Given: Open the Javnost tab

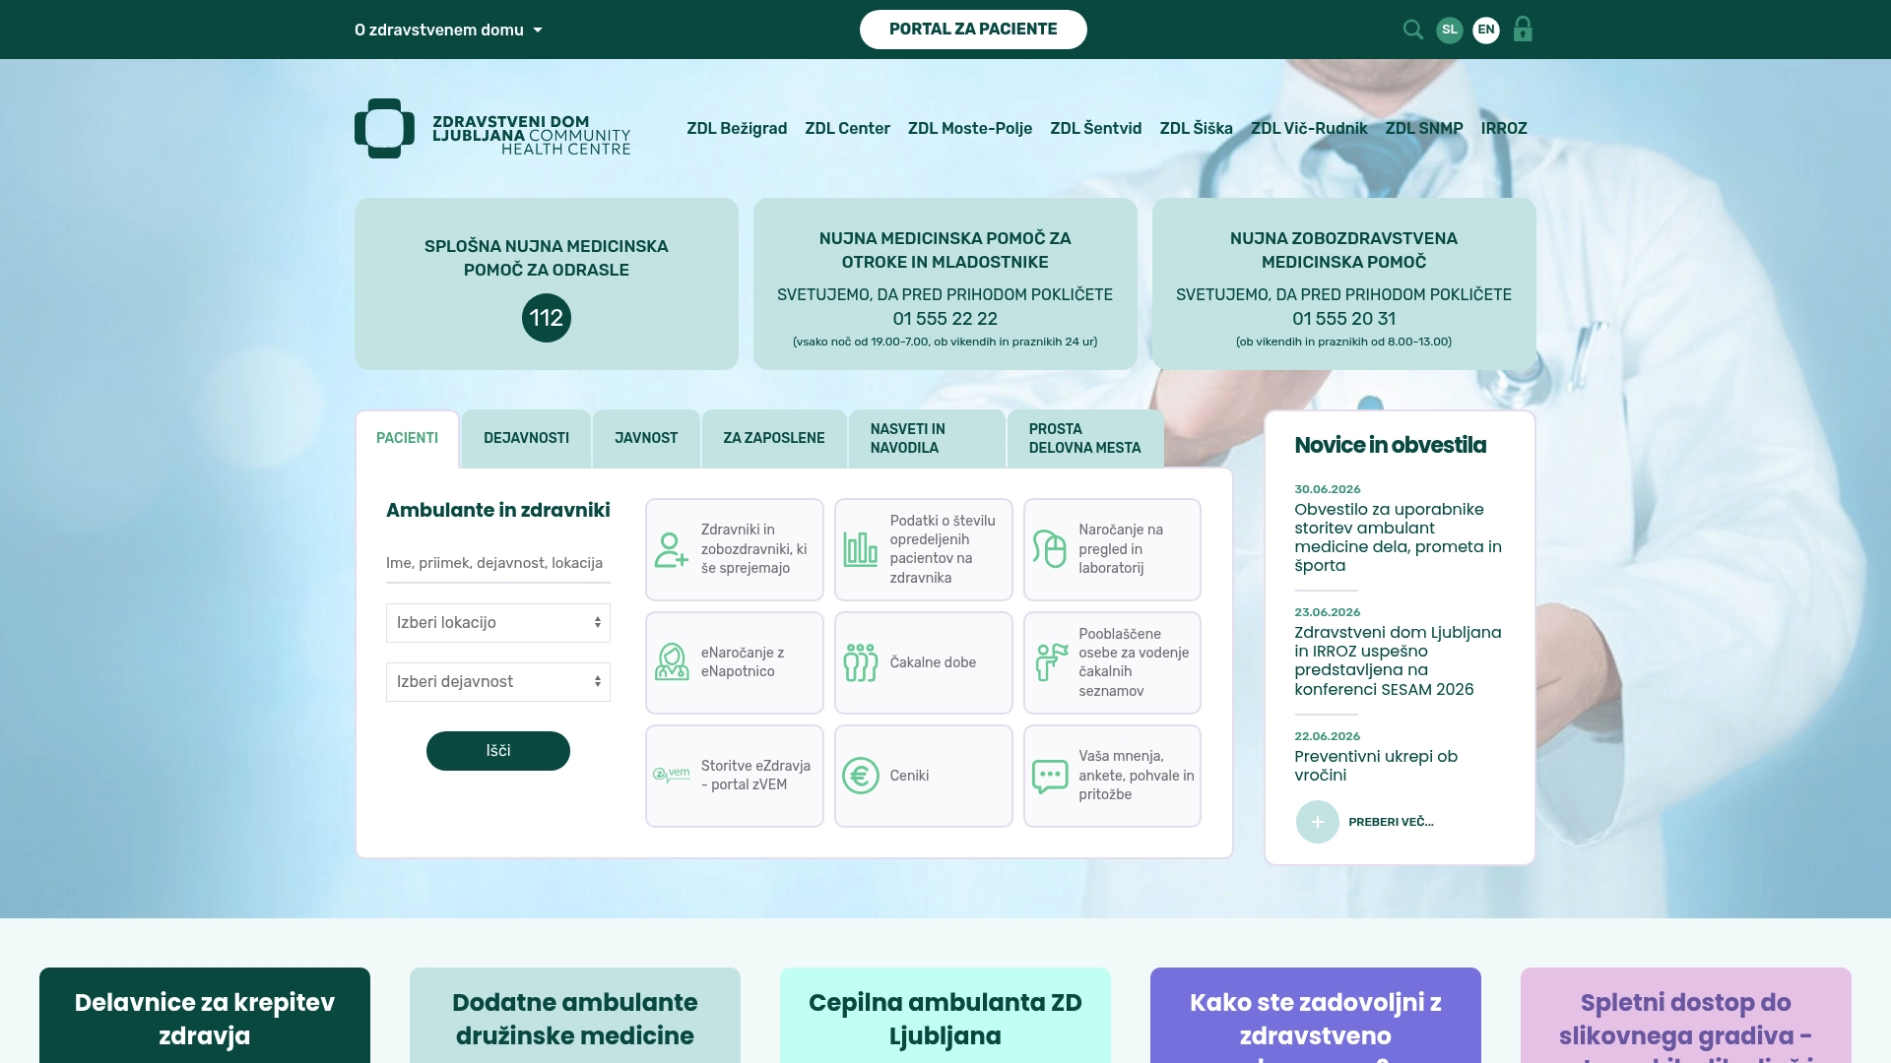Looking at the screenshot, I should pos(646,438).
